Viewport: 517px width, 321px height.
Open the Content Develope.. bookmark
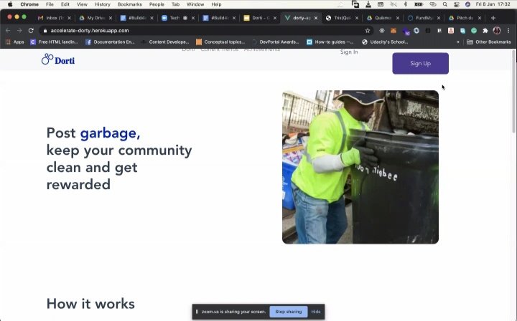tap(165, 42)
